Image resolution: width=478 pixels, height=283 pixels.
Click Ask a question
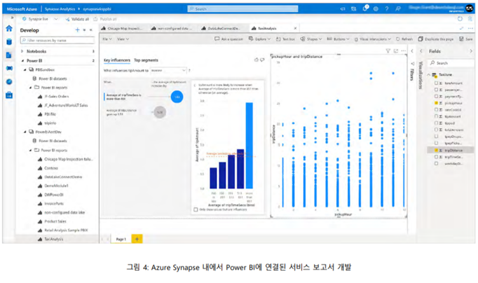pyautogui.click(x=229, y=39)
